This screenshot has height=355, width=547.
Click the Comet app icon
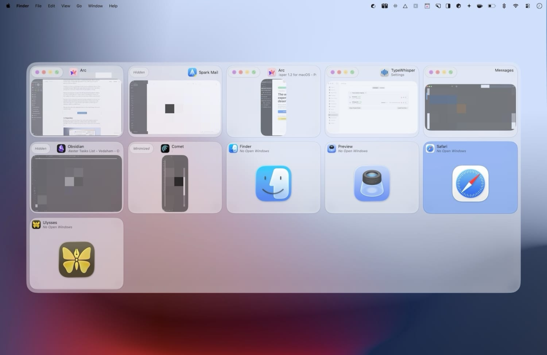pos(165,148)
